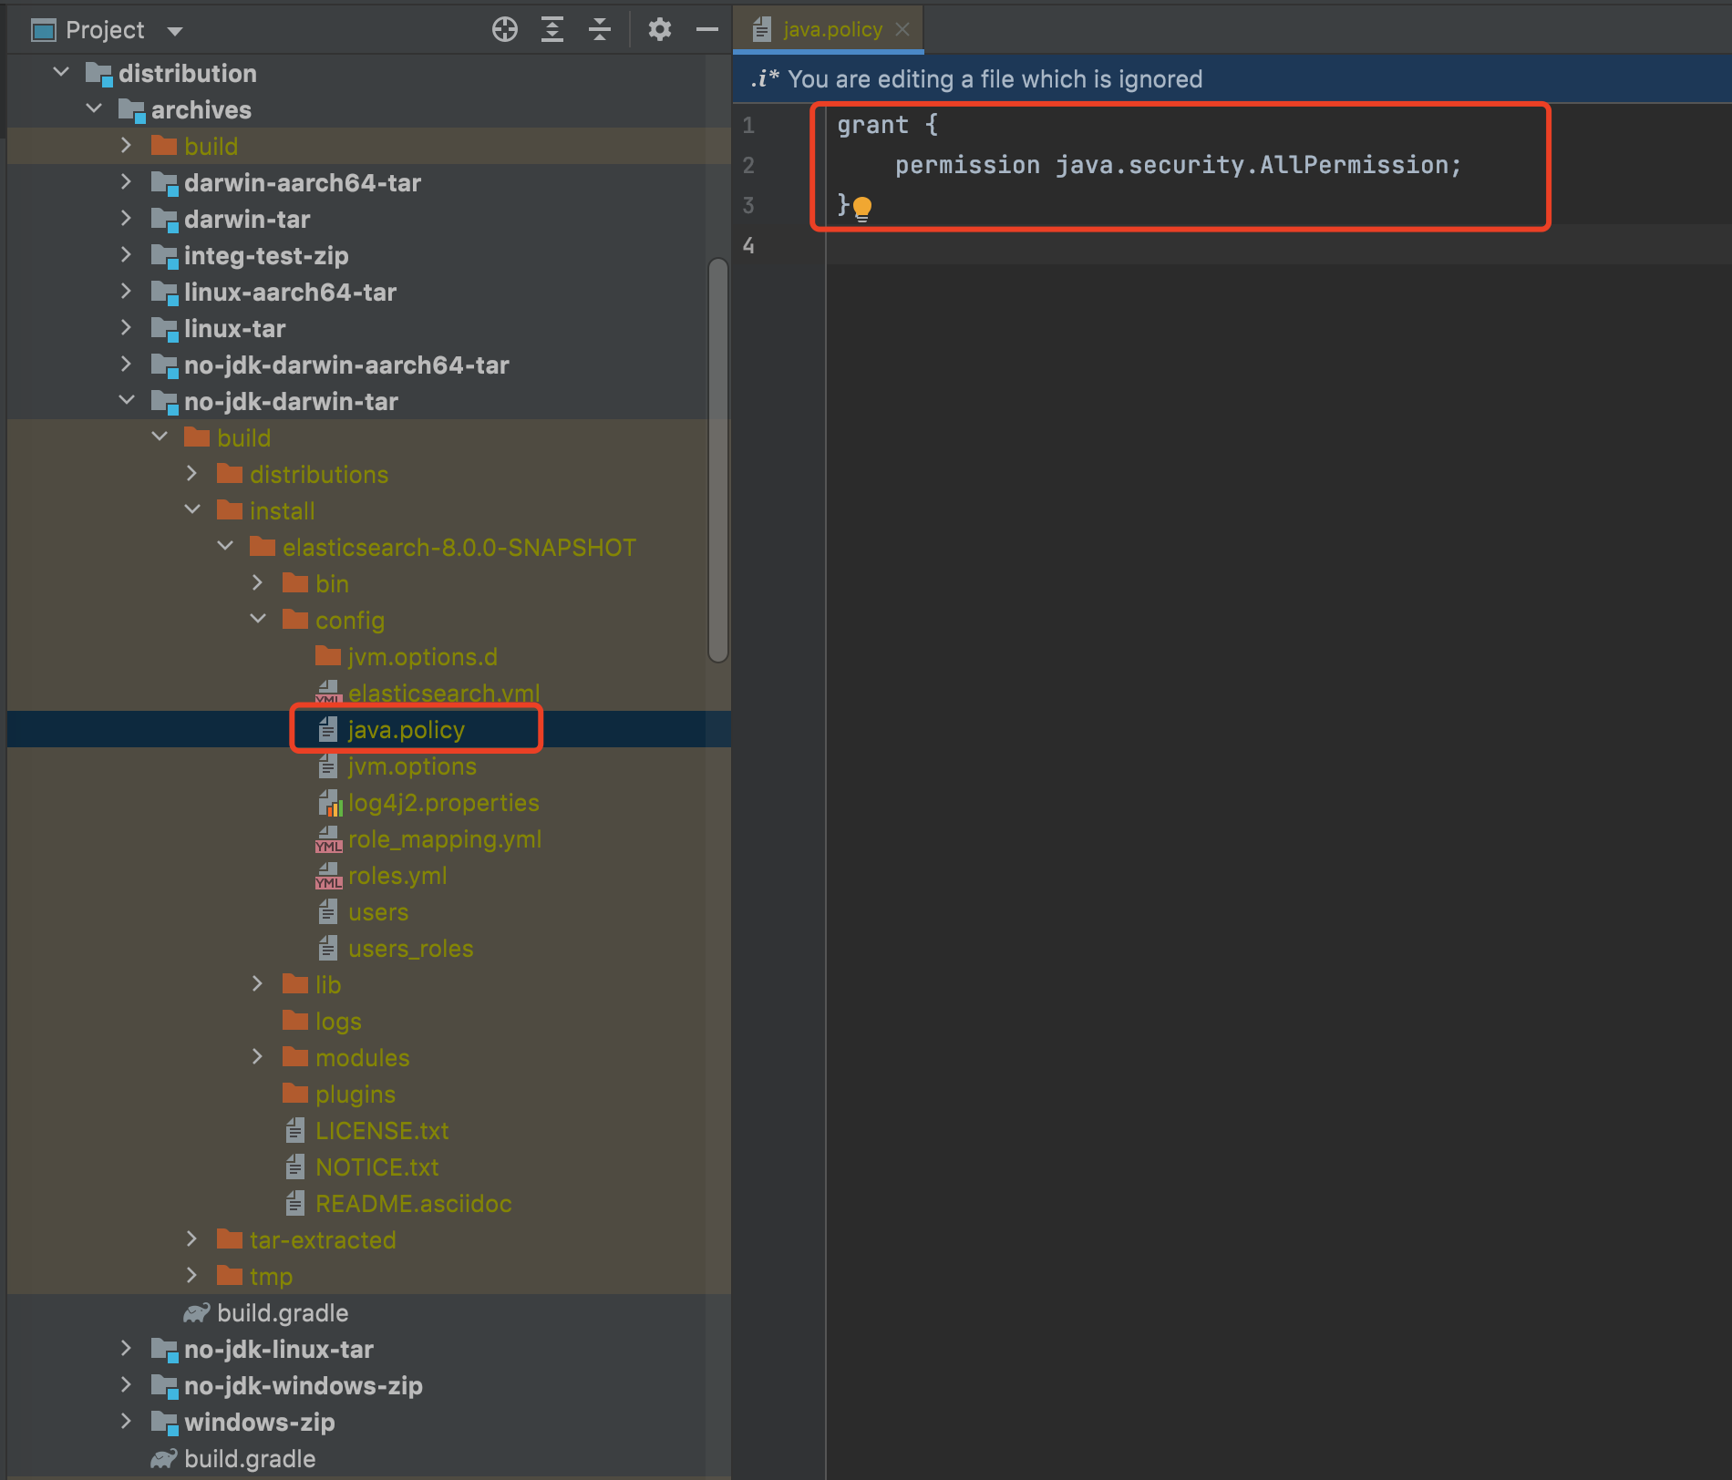Click the Collapse All toolbar icon
This screenshot has width=1732, height=1480.
click(600, 30)
